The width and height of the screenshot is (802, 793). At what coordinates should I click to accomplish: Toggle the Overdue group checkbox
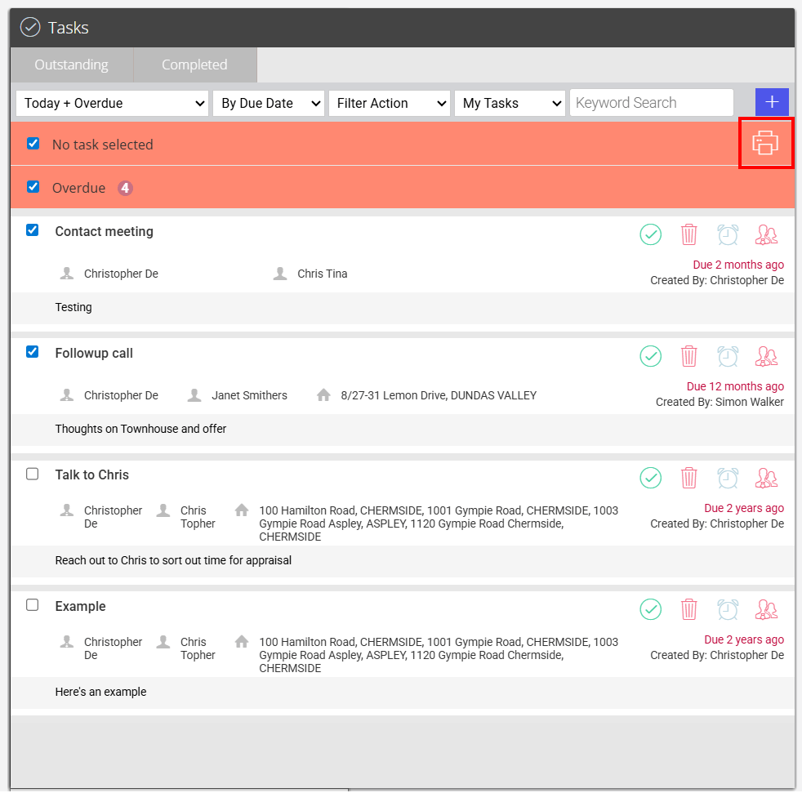point(33,187)
